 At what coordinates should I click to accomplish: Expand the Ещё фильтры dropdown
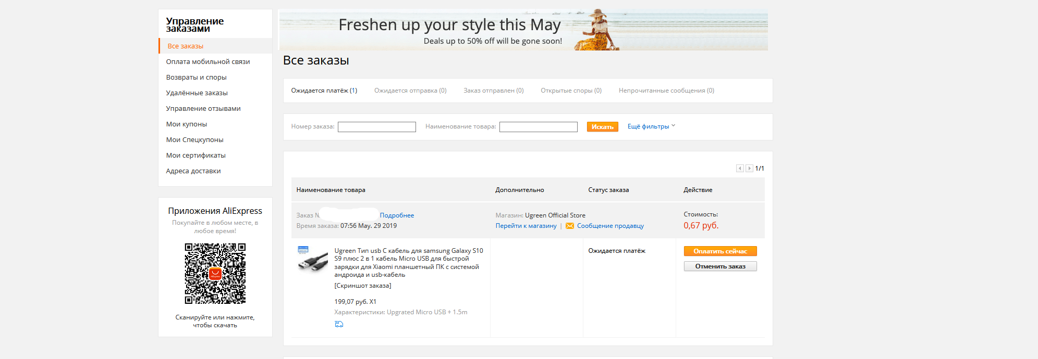tap(651, 126)
